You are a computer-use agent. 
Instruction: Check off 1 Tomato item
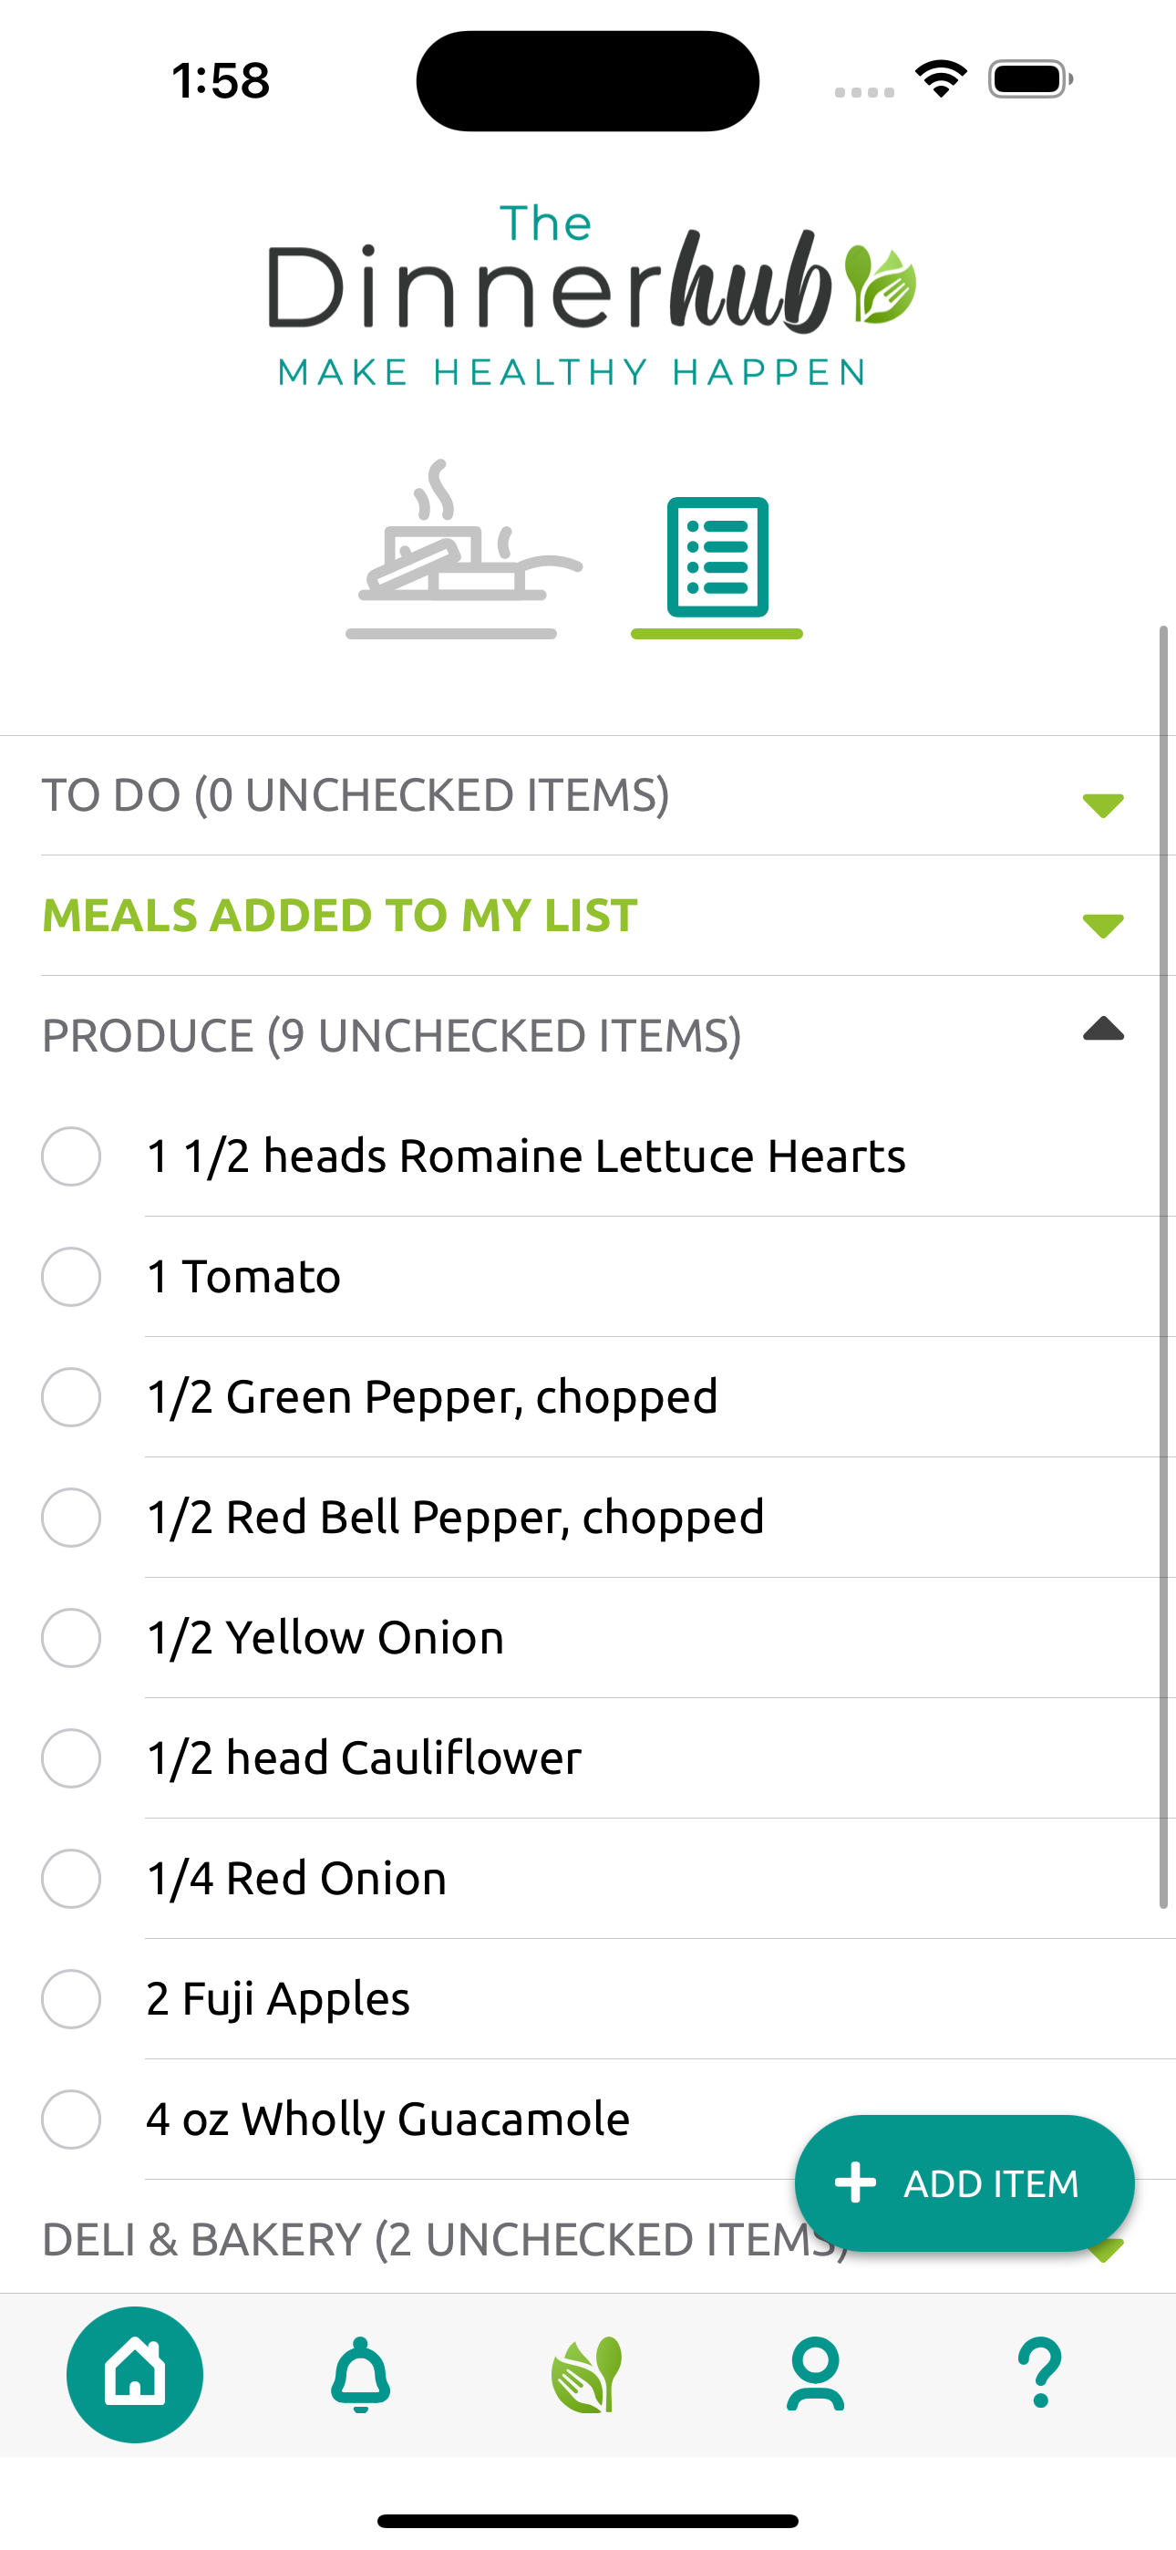tap(71, 1276)
